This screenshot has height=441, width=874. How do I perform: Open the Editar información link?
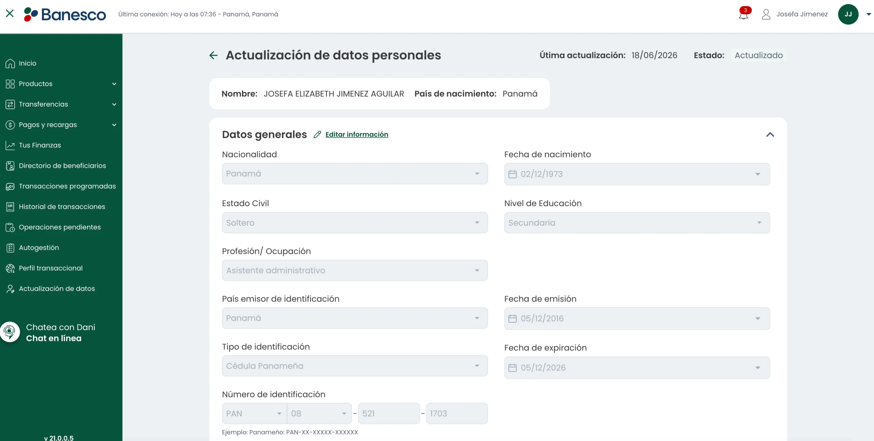pos(357,134)
